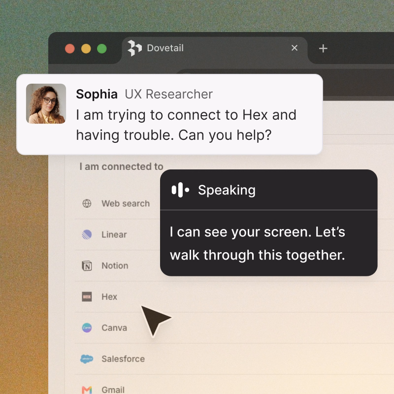394x394 pixels.
Task: Click the Hex logo icon
Action: pyautogui.click(x=87, y=297)
